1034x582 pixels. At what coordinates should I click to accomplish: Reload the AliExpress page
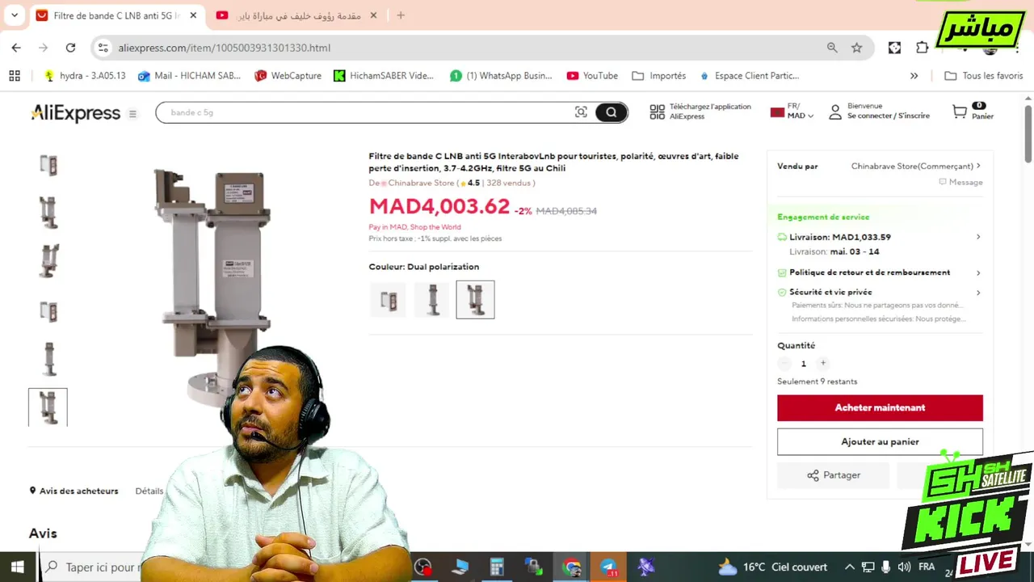tap(70, 48)
